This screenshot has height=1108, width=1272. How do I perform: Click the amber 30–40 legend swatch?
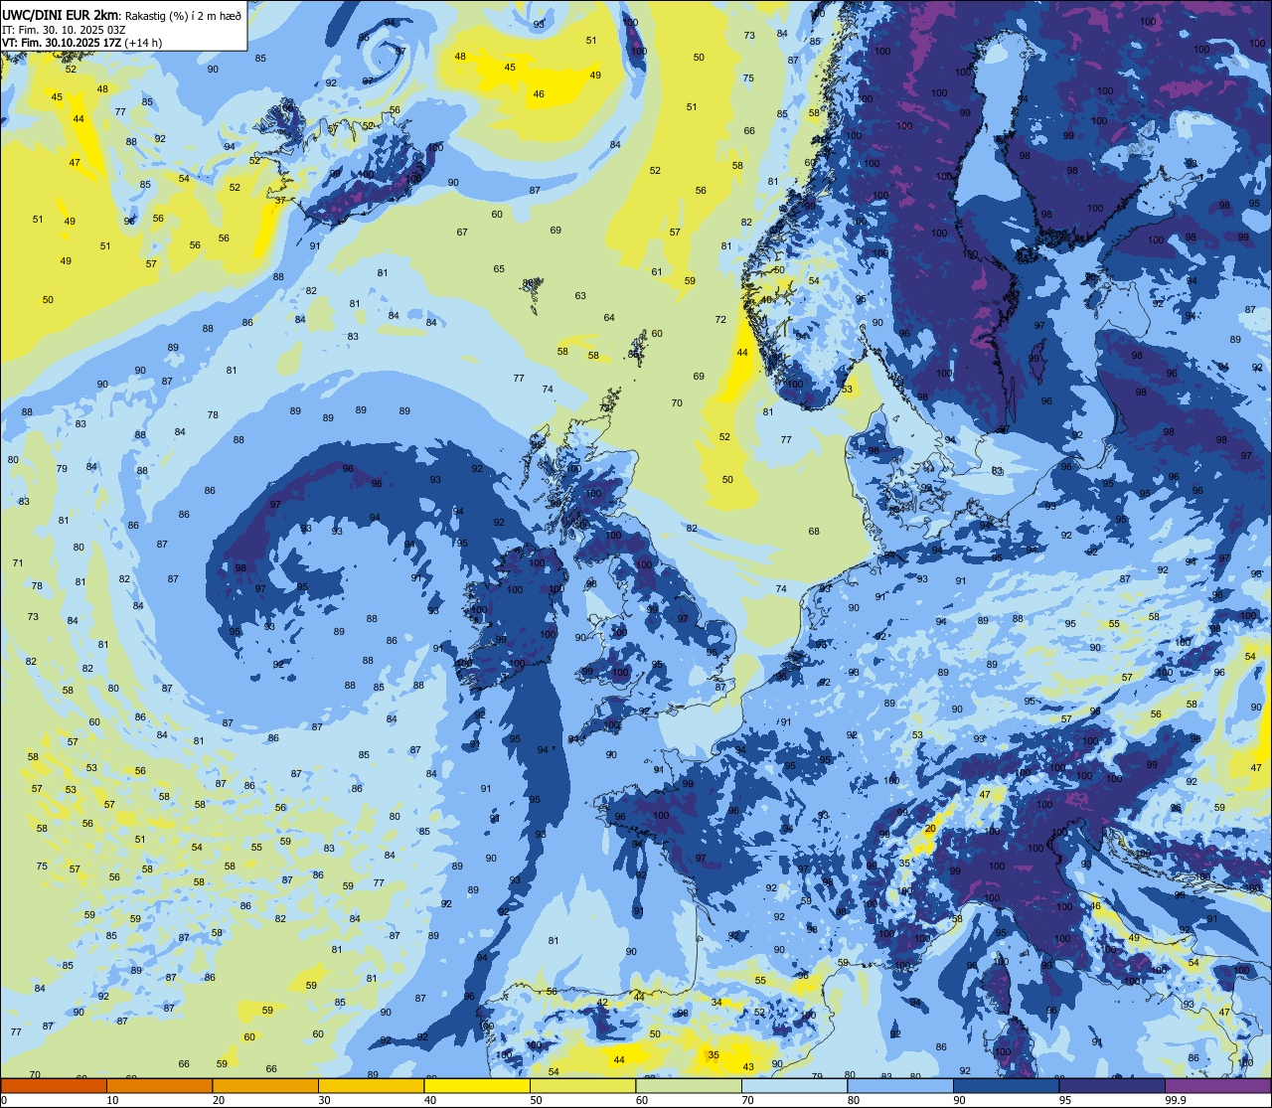click(x=371, y=1086)
